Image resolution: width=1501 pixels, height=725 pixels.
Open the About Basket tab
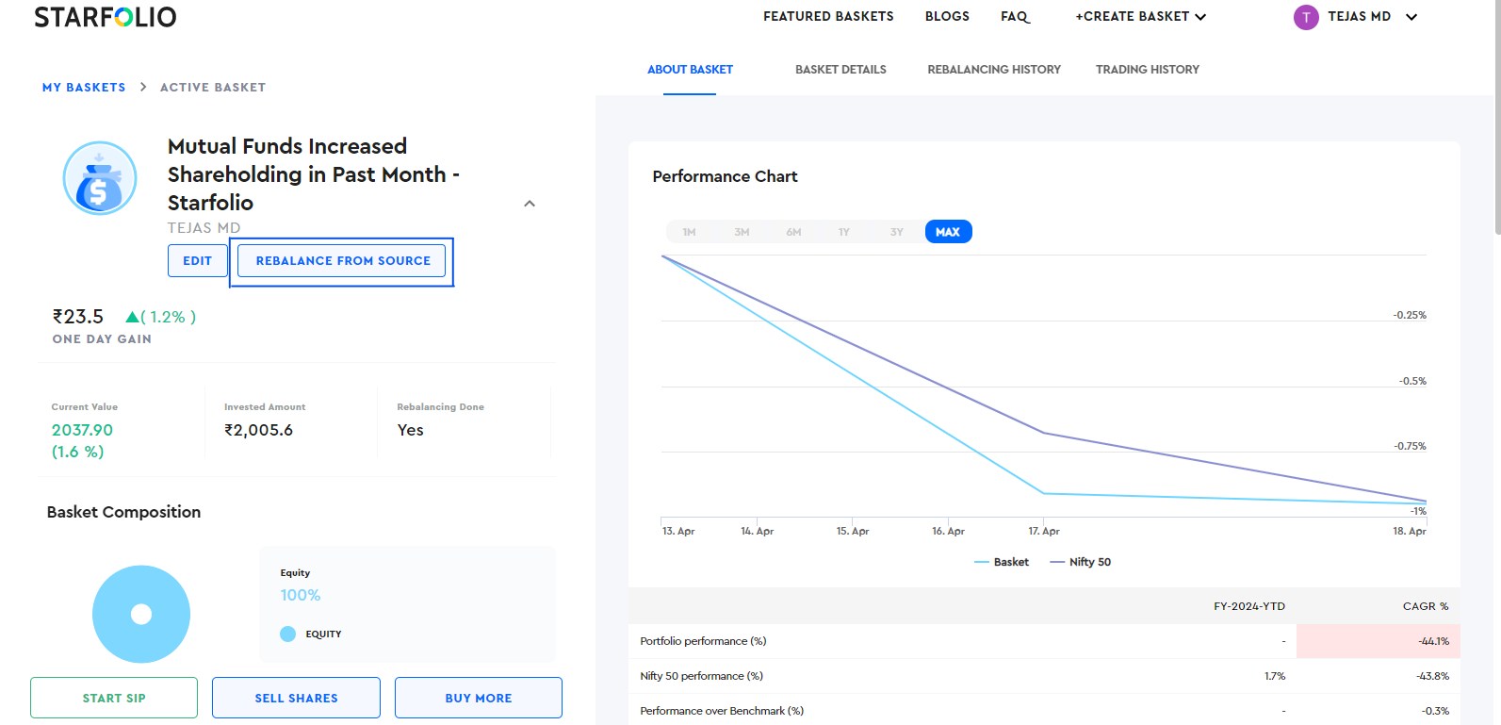pos(690,70)
